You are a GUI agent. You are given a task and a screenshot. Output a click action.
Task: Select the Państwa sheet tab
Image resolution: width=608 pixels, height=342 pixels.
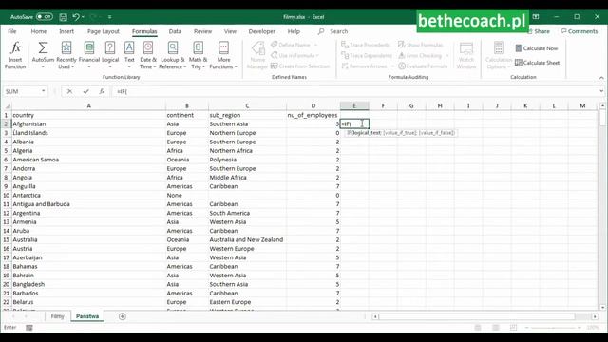point(87,316)
